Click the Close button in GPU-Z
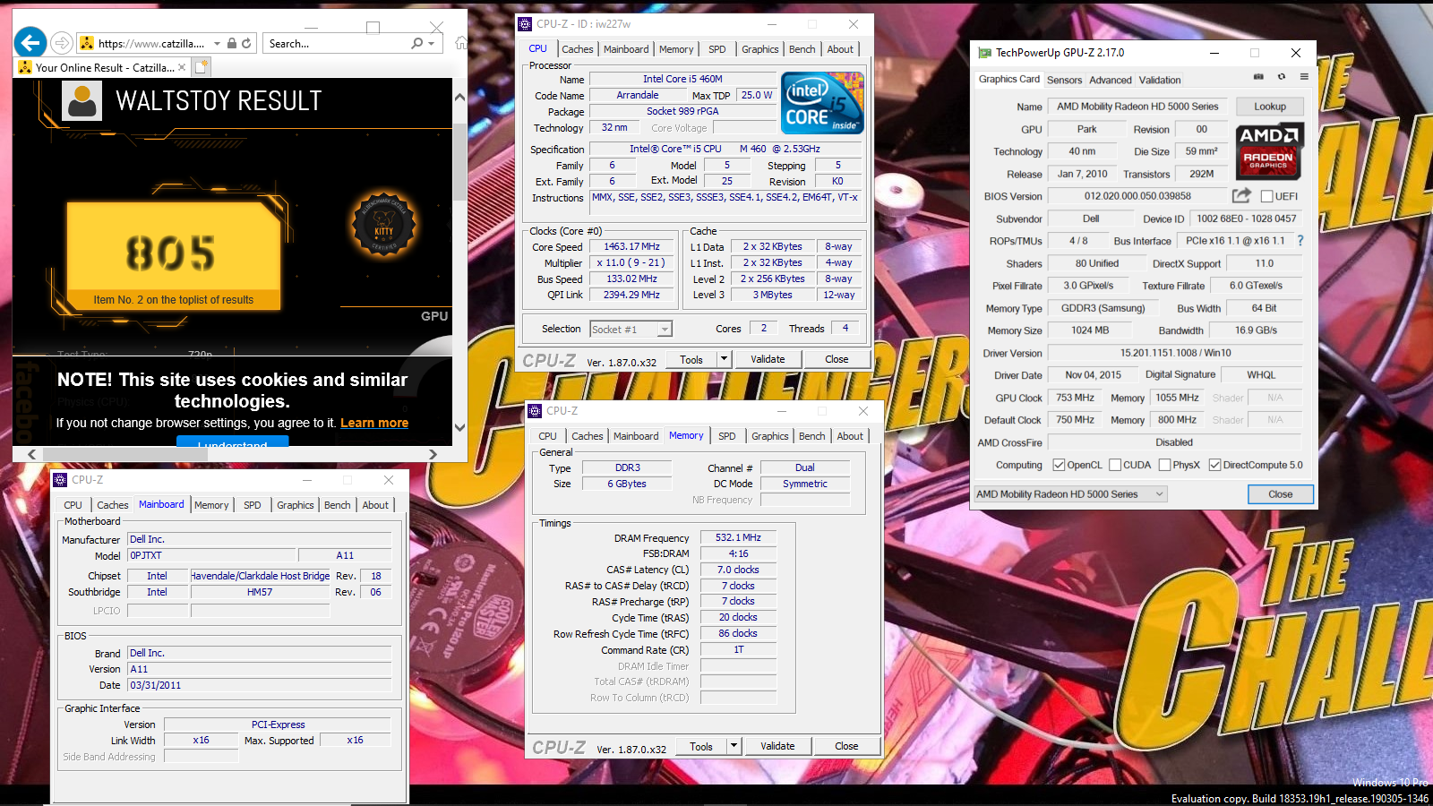 tap(1281, 494)
